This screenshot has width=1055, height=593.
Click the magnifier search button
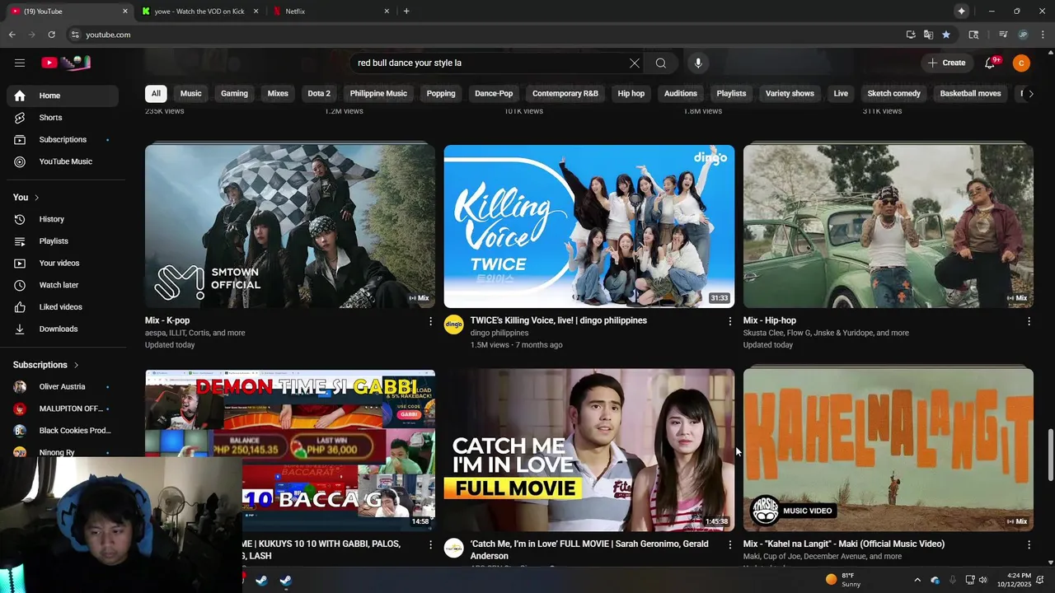(x=661, y=63)
